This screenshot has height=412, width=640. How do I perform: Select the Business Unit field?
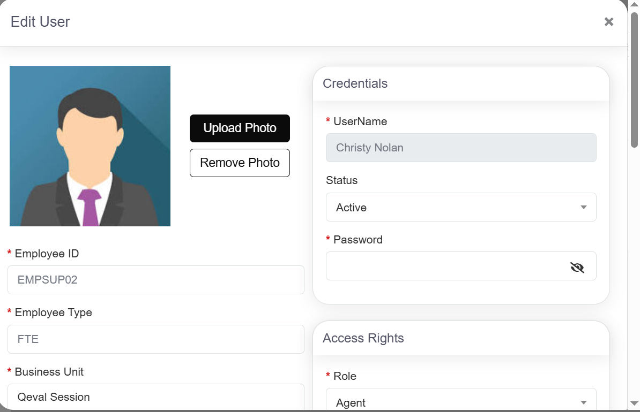tap(156, 397)
